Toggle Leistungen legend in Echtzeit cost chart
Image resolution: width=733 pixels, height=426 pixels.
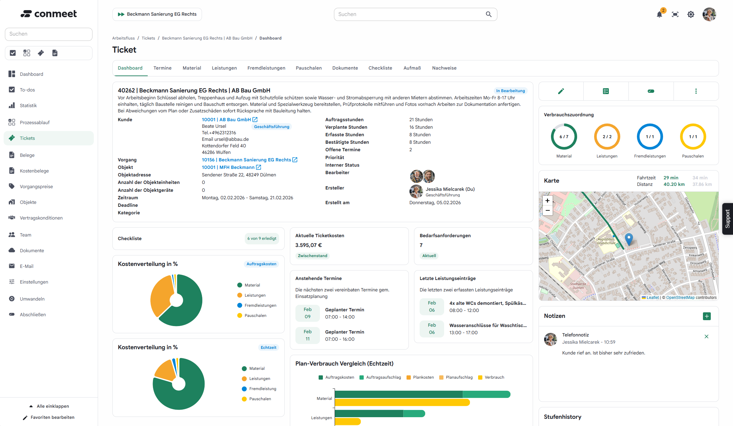tap(259, 379)
